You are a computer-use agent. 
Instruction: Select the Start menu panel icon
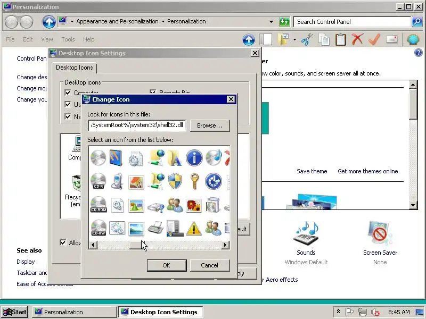coord(174,228)
